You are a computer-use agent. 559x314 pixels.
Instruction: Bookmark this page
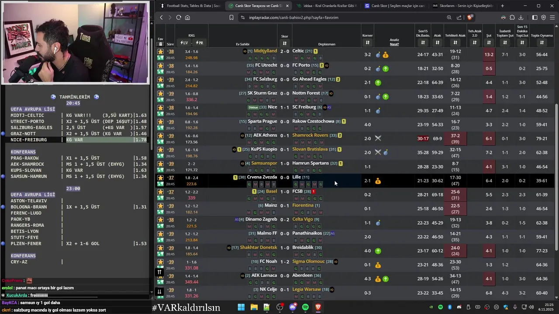[231, 17]
